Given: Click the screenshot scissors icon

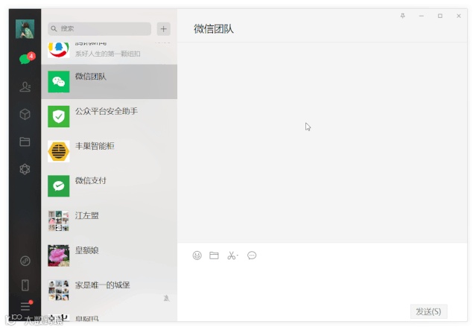Looking at the screenshot, I should [232, 256].
